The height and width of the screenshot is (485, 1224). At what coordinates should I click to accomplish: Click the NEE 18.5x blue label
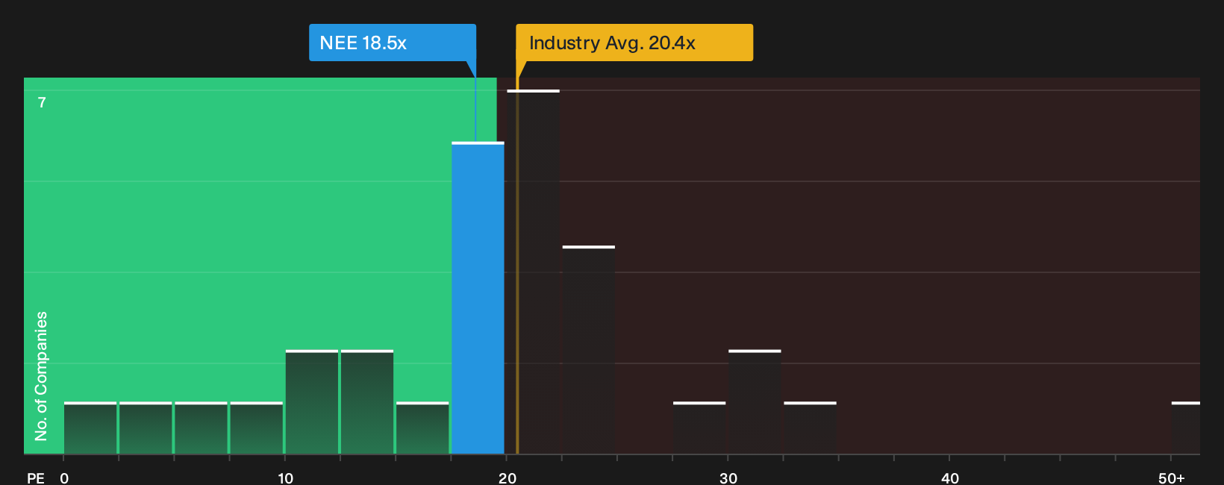(x=393, y=43)
